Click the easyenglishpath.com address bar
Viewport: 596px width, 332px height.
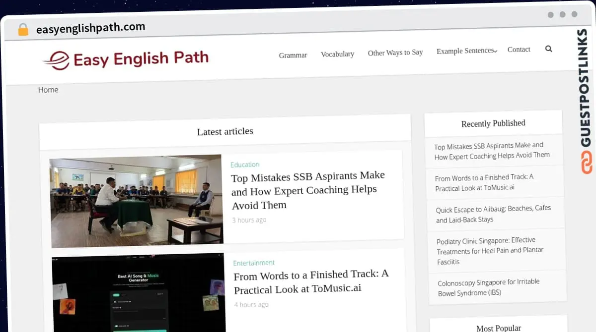91,28
